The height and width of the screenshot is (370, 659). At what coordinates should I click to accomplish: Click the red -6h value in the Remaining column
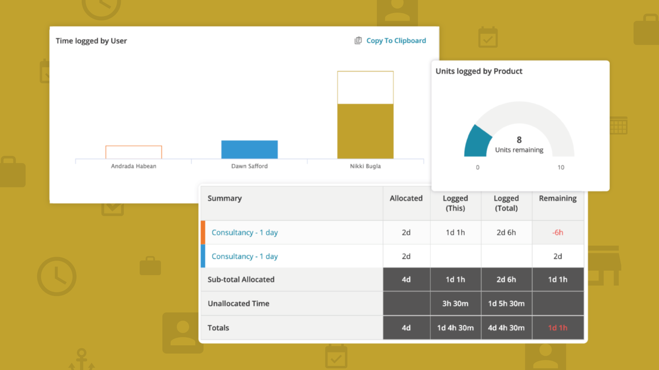(x=557, y=232)
